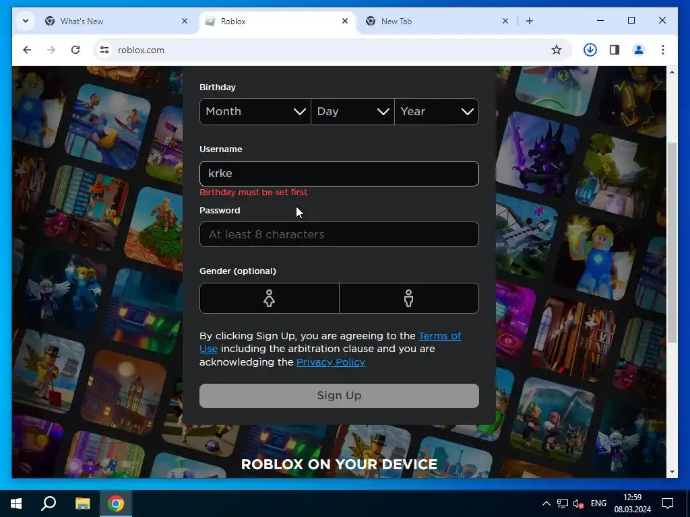Switch ENG input language indicator
690x517 pixels.
pyautogui.click(x=598, y=504)
